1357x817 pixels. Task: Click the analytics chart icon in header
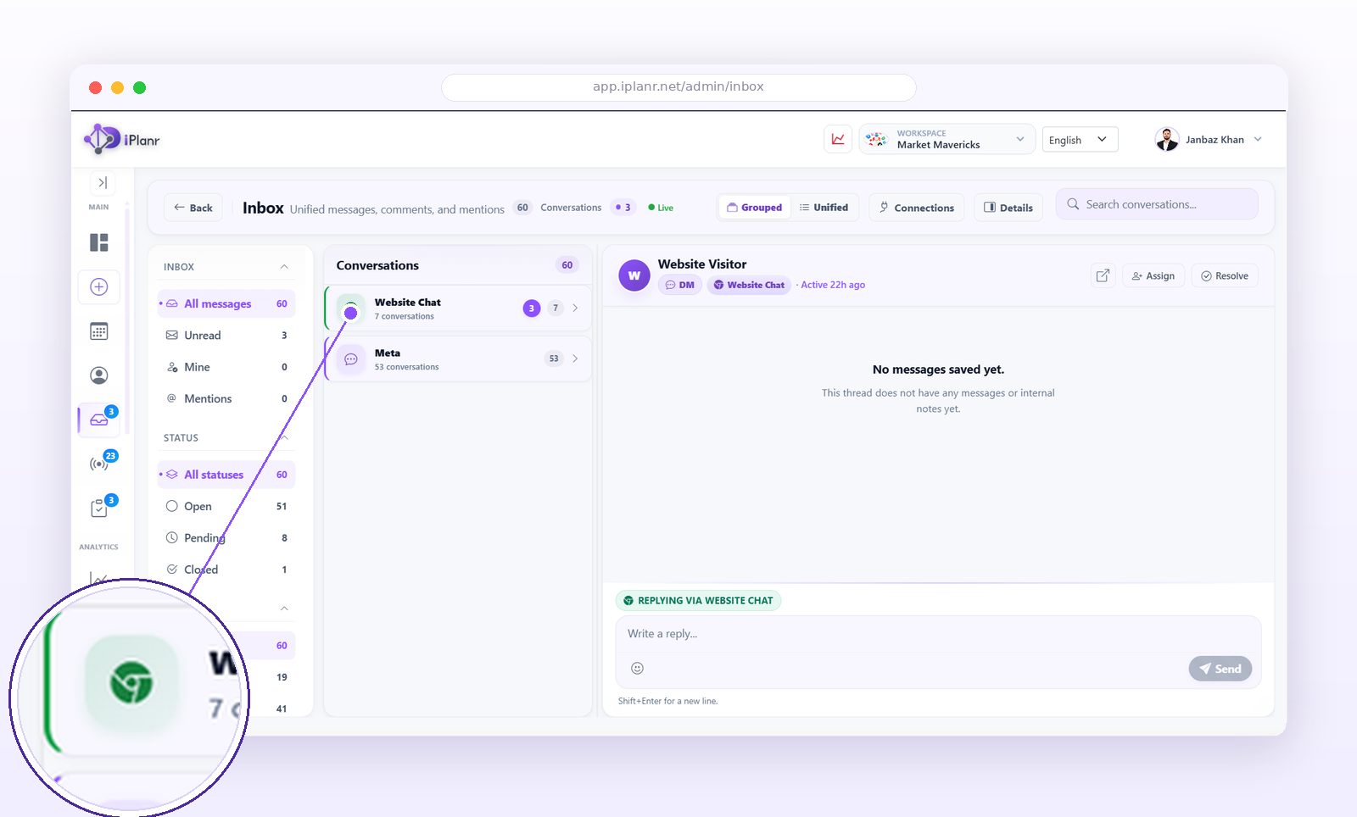[838, 139]
